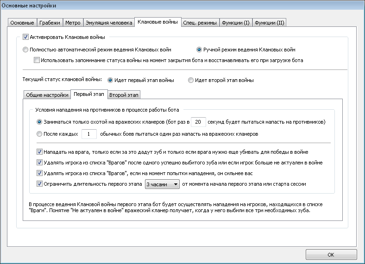Click the battles count field with 1
The width and height of the screenshot is (365, 264).
(x=89, y=134)
